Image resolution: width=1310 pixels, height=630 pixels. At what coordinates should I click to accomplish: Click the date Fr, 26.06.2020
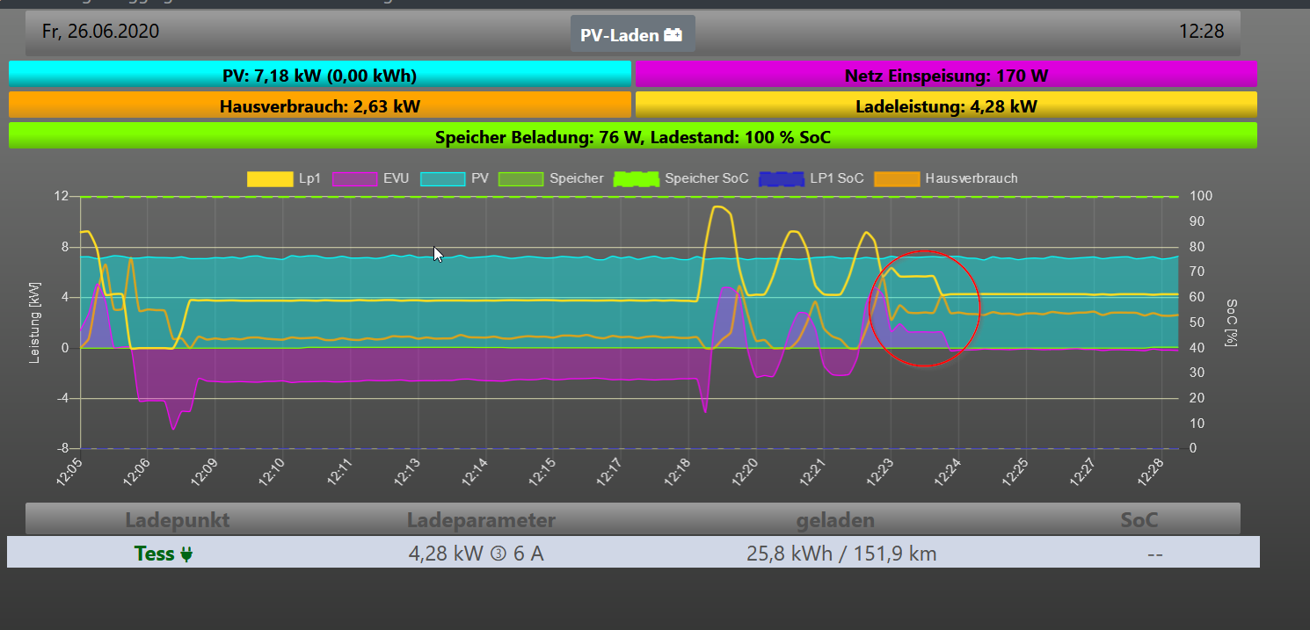pyautogui.click(x=100, y=32)
